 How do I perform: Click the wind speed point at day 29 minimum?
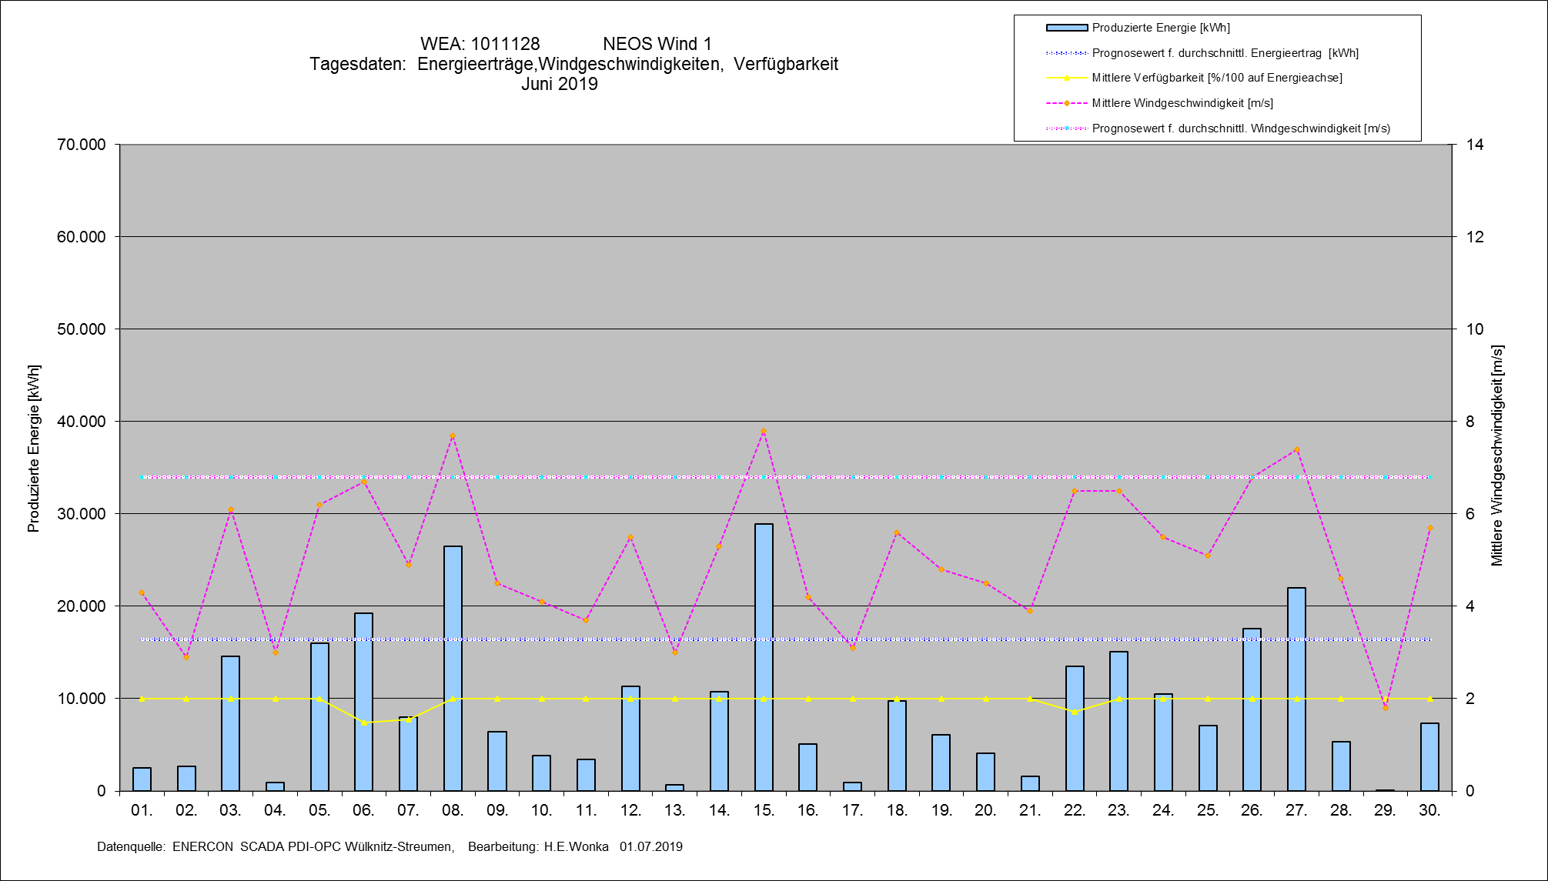tap(1386, 707)
